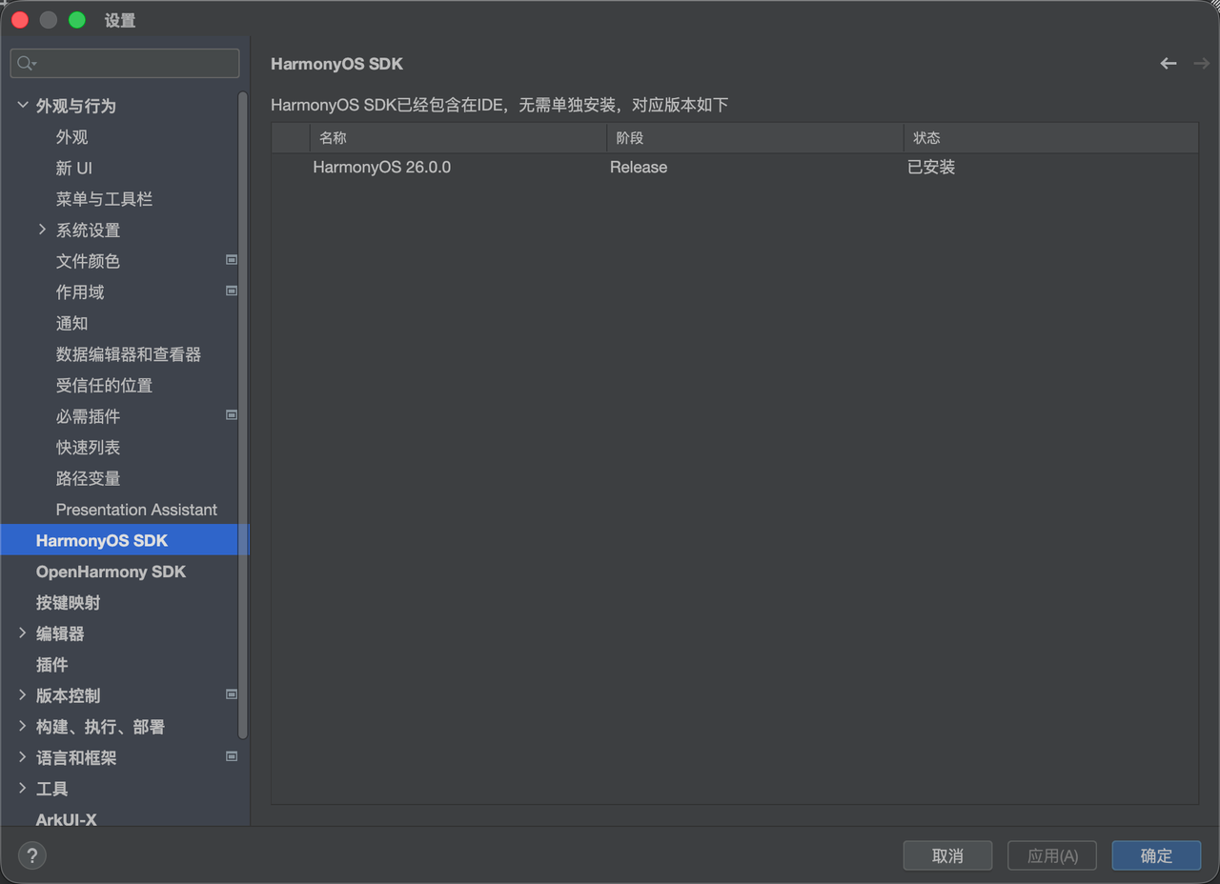Open the 通知 settings page

coord(72,323)
